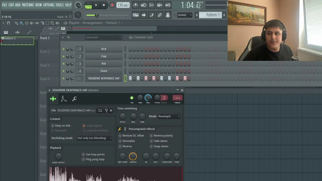Open the OPTIONS menu
The image size is (322, 181).
click(x=49, y=5)
